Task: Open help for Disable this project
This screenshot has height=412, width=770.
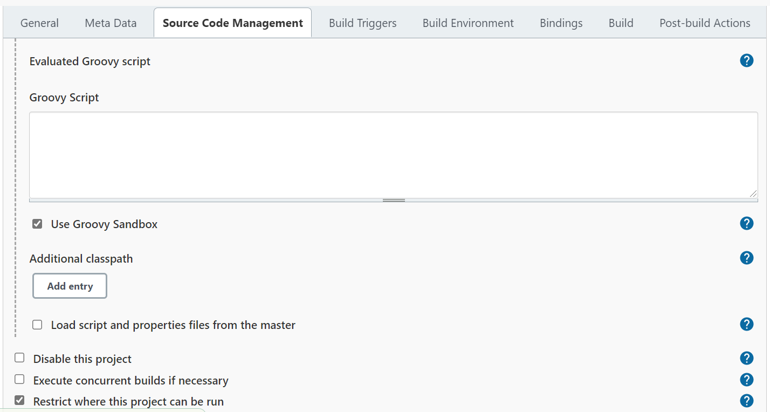Action: 746,358
